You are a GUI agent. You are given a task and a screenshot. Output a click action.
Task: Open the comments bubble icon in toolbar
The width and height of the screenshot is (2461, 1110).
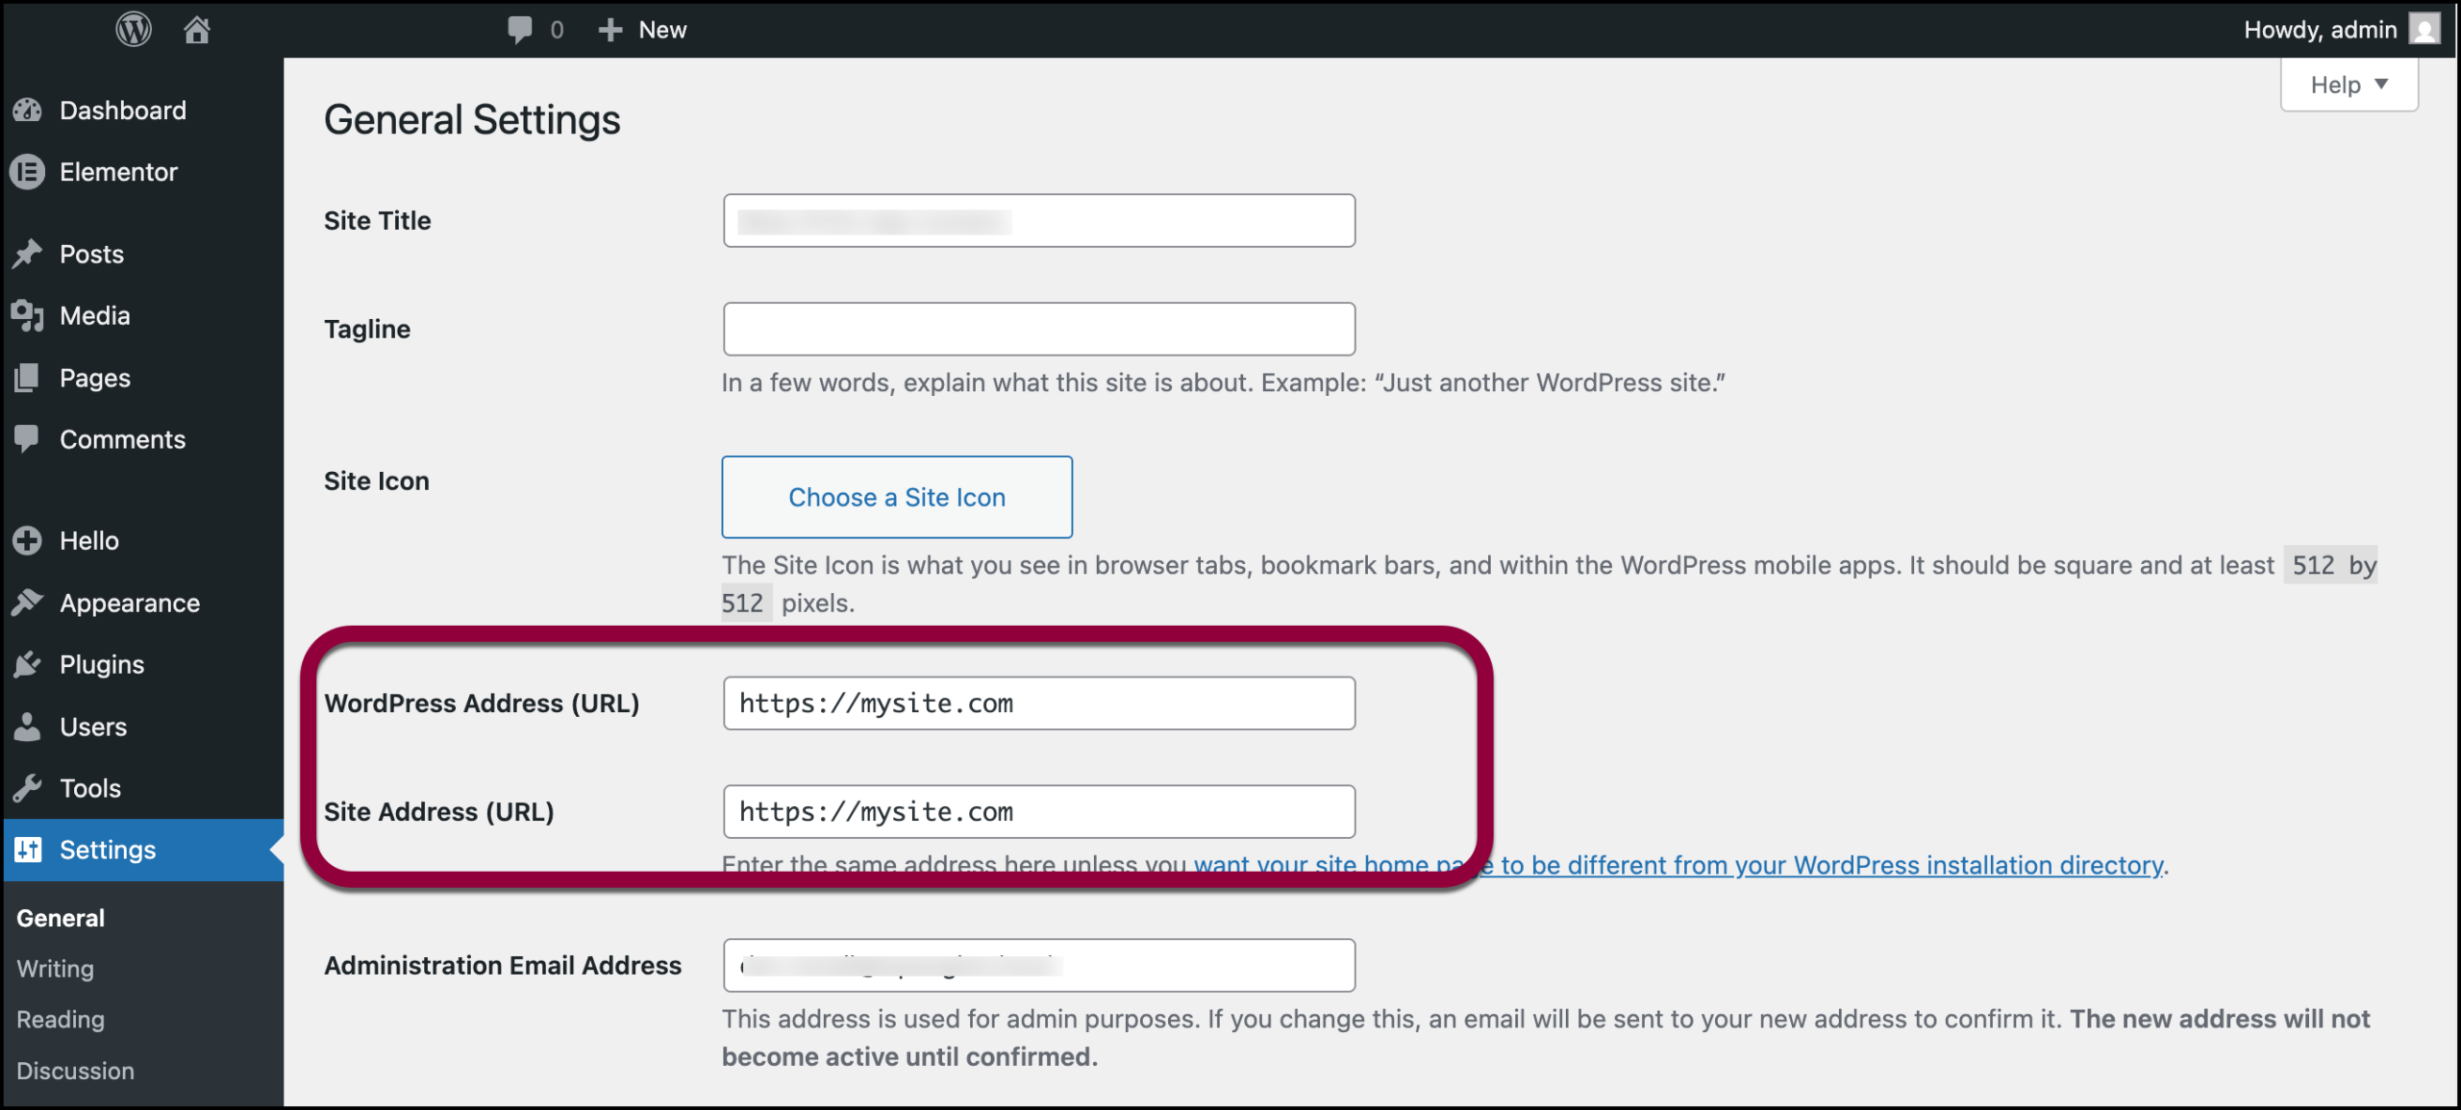point(520,30)
